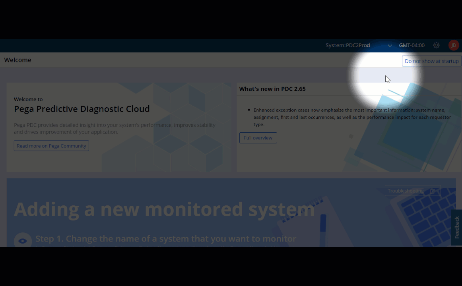Screen dimensions: 462x286
Task: Open the settings gear icon
Action: click(x=436, y=45)
